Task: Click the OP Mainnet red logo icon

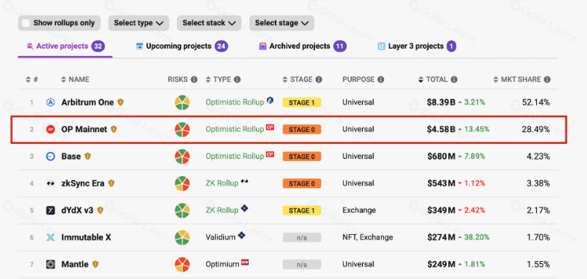Action: point(50,129)
